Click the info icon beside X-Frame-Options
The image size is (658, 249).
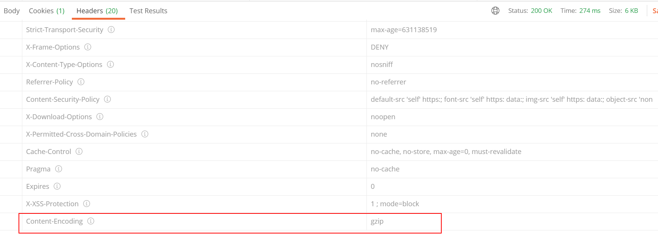click(x=87, y=47)
